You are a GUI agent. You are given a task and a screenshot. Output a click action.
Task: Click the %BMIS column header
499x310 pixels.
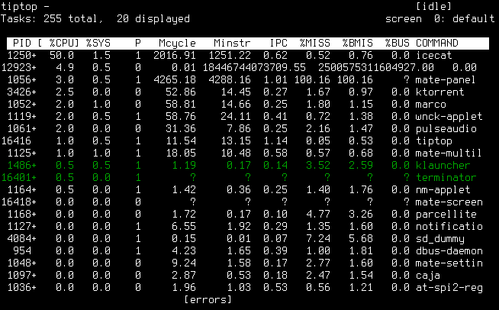coord(358,43)
